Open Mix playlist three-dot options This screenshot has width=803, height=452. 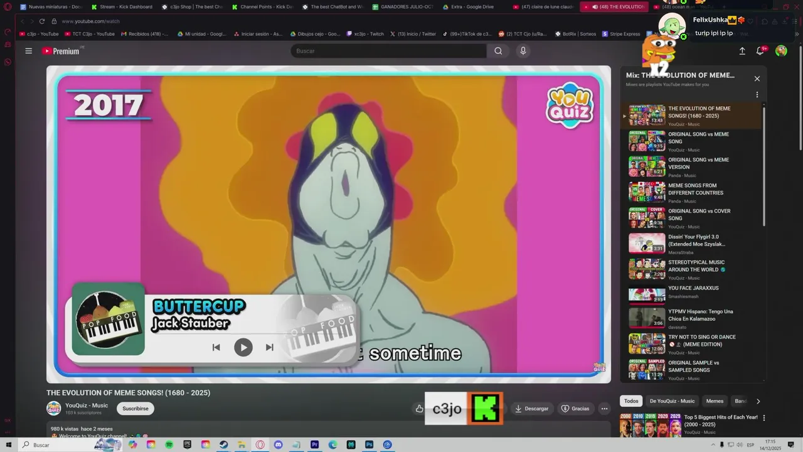[x=757, y=95]
